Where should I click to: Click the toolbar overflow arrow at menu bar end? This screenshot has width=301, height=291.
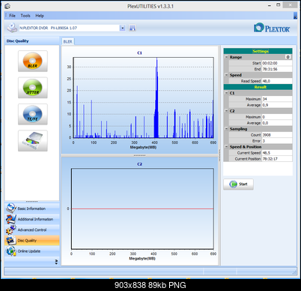[x=295, y=16]
